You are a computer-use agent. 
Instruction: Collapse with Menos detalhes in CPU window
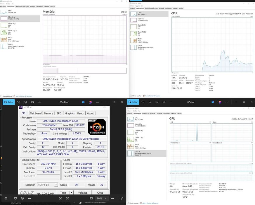(136, 96)
